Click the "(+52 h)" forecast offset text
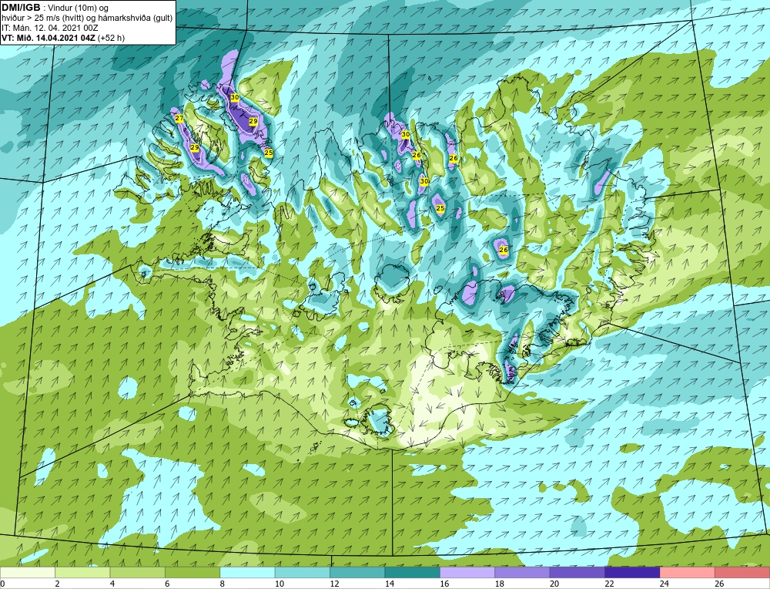This screenshot has width=770, height=589. click(x=112, y=38)
